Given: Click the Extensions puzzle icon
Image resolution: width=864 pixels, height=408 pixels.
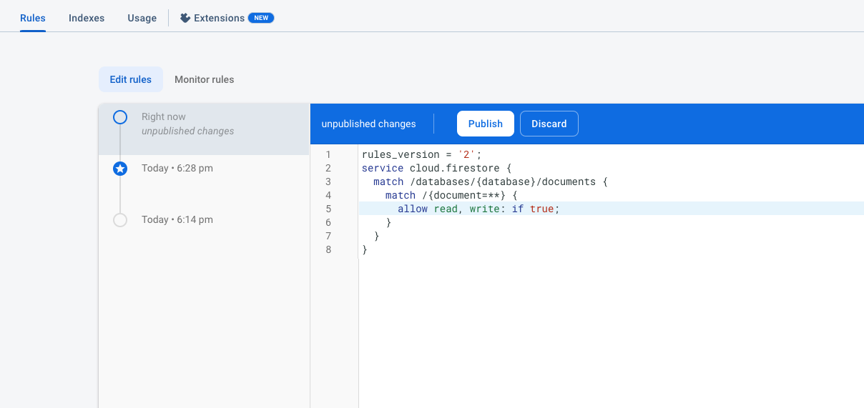Looking at the screenshot, I should (x=185, y=18).
